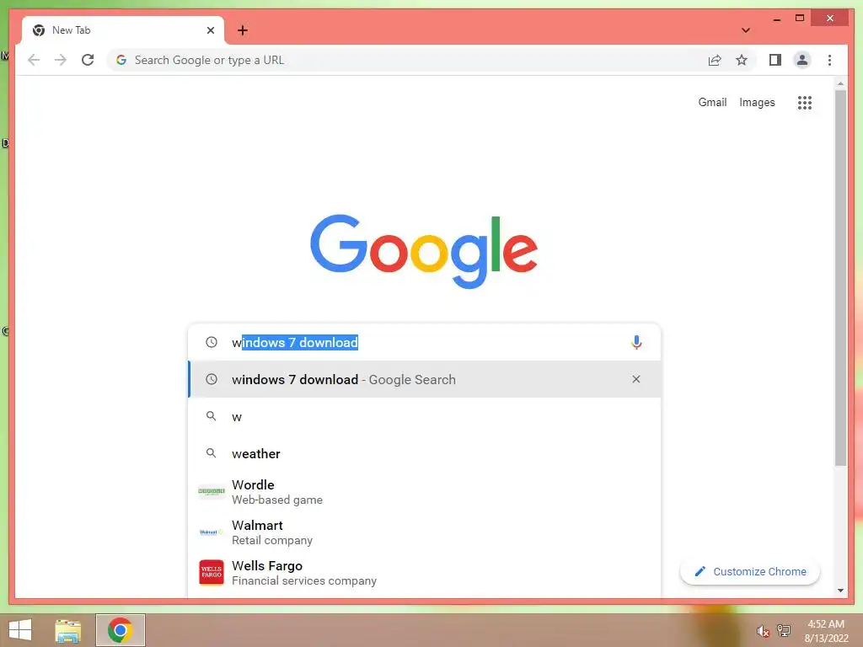The height and width of the screenshot is (647, 863).
Task: Close the New Tab tab
Action: coord(210,30)
